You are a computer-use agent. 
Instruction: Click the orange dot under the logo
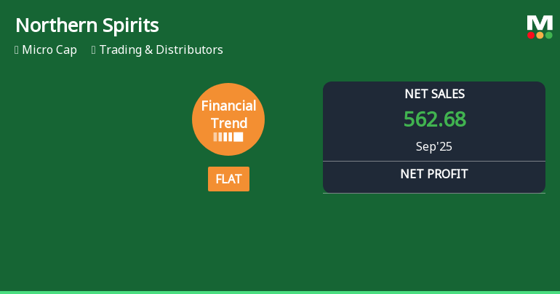click(540, 35)
